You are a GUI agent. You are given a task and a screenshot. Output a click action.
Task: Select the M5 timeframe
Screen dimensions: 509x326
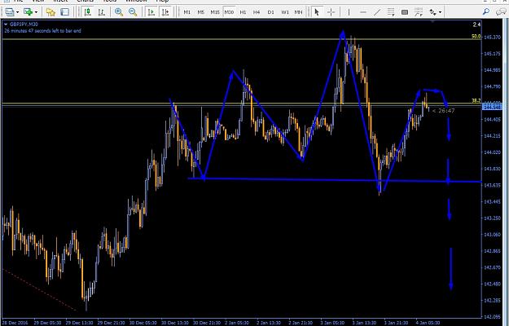tap(201, 12)
